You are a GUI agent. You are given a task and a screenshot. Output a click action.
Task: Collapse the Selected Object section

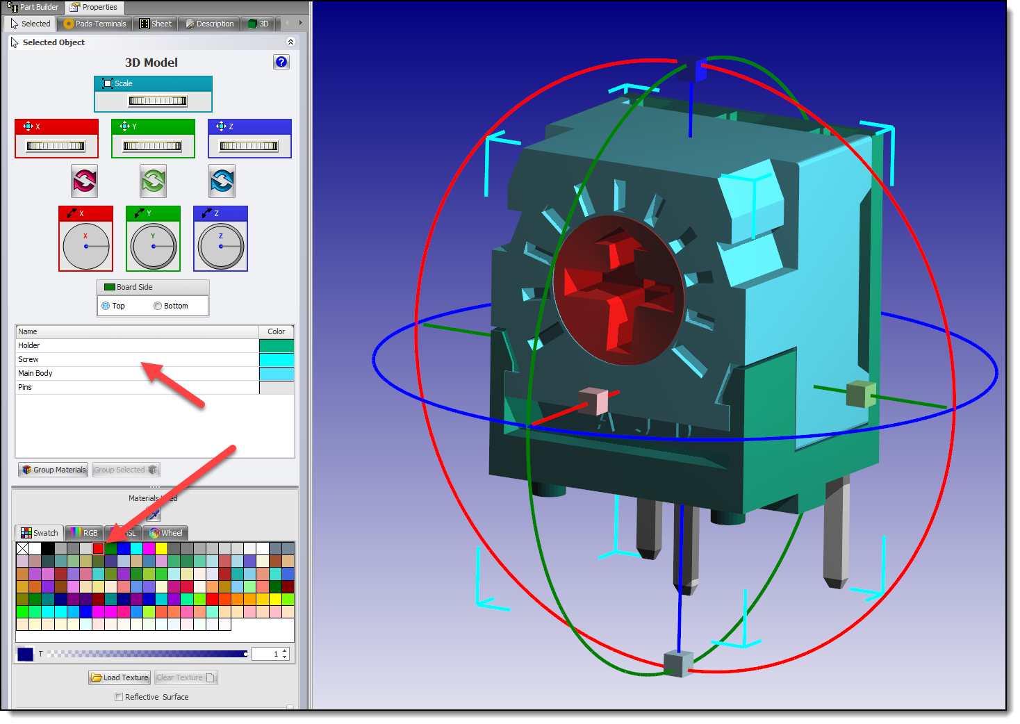290,42
